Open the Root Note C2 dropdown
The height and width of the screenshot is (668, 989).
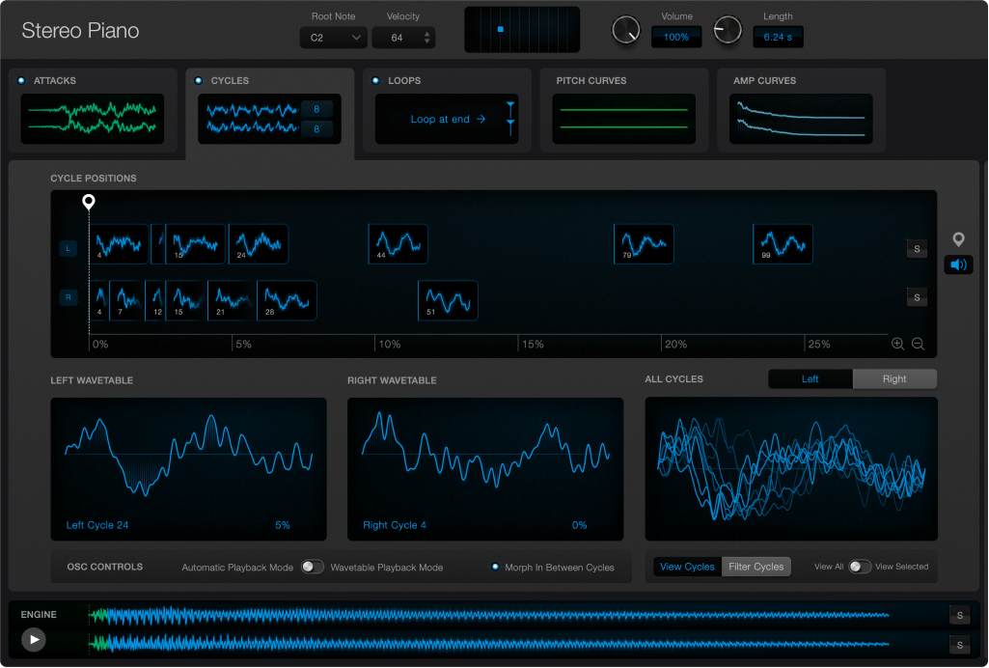333,38
